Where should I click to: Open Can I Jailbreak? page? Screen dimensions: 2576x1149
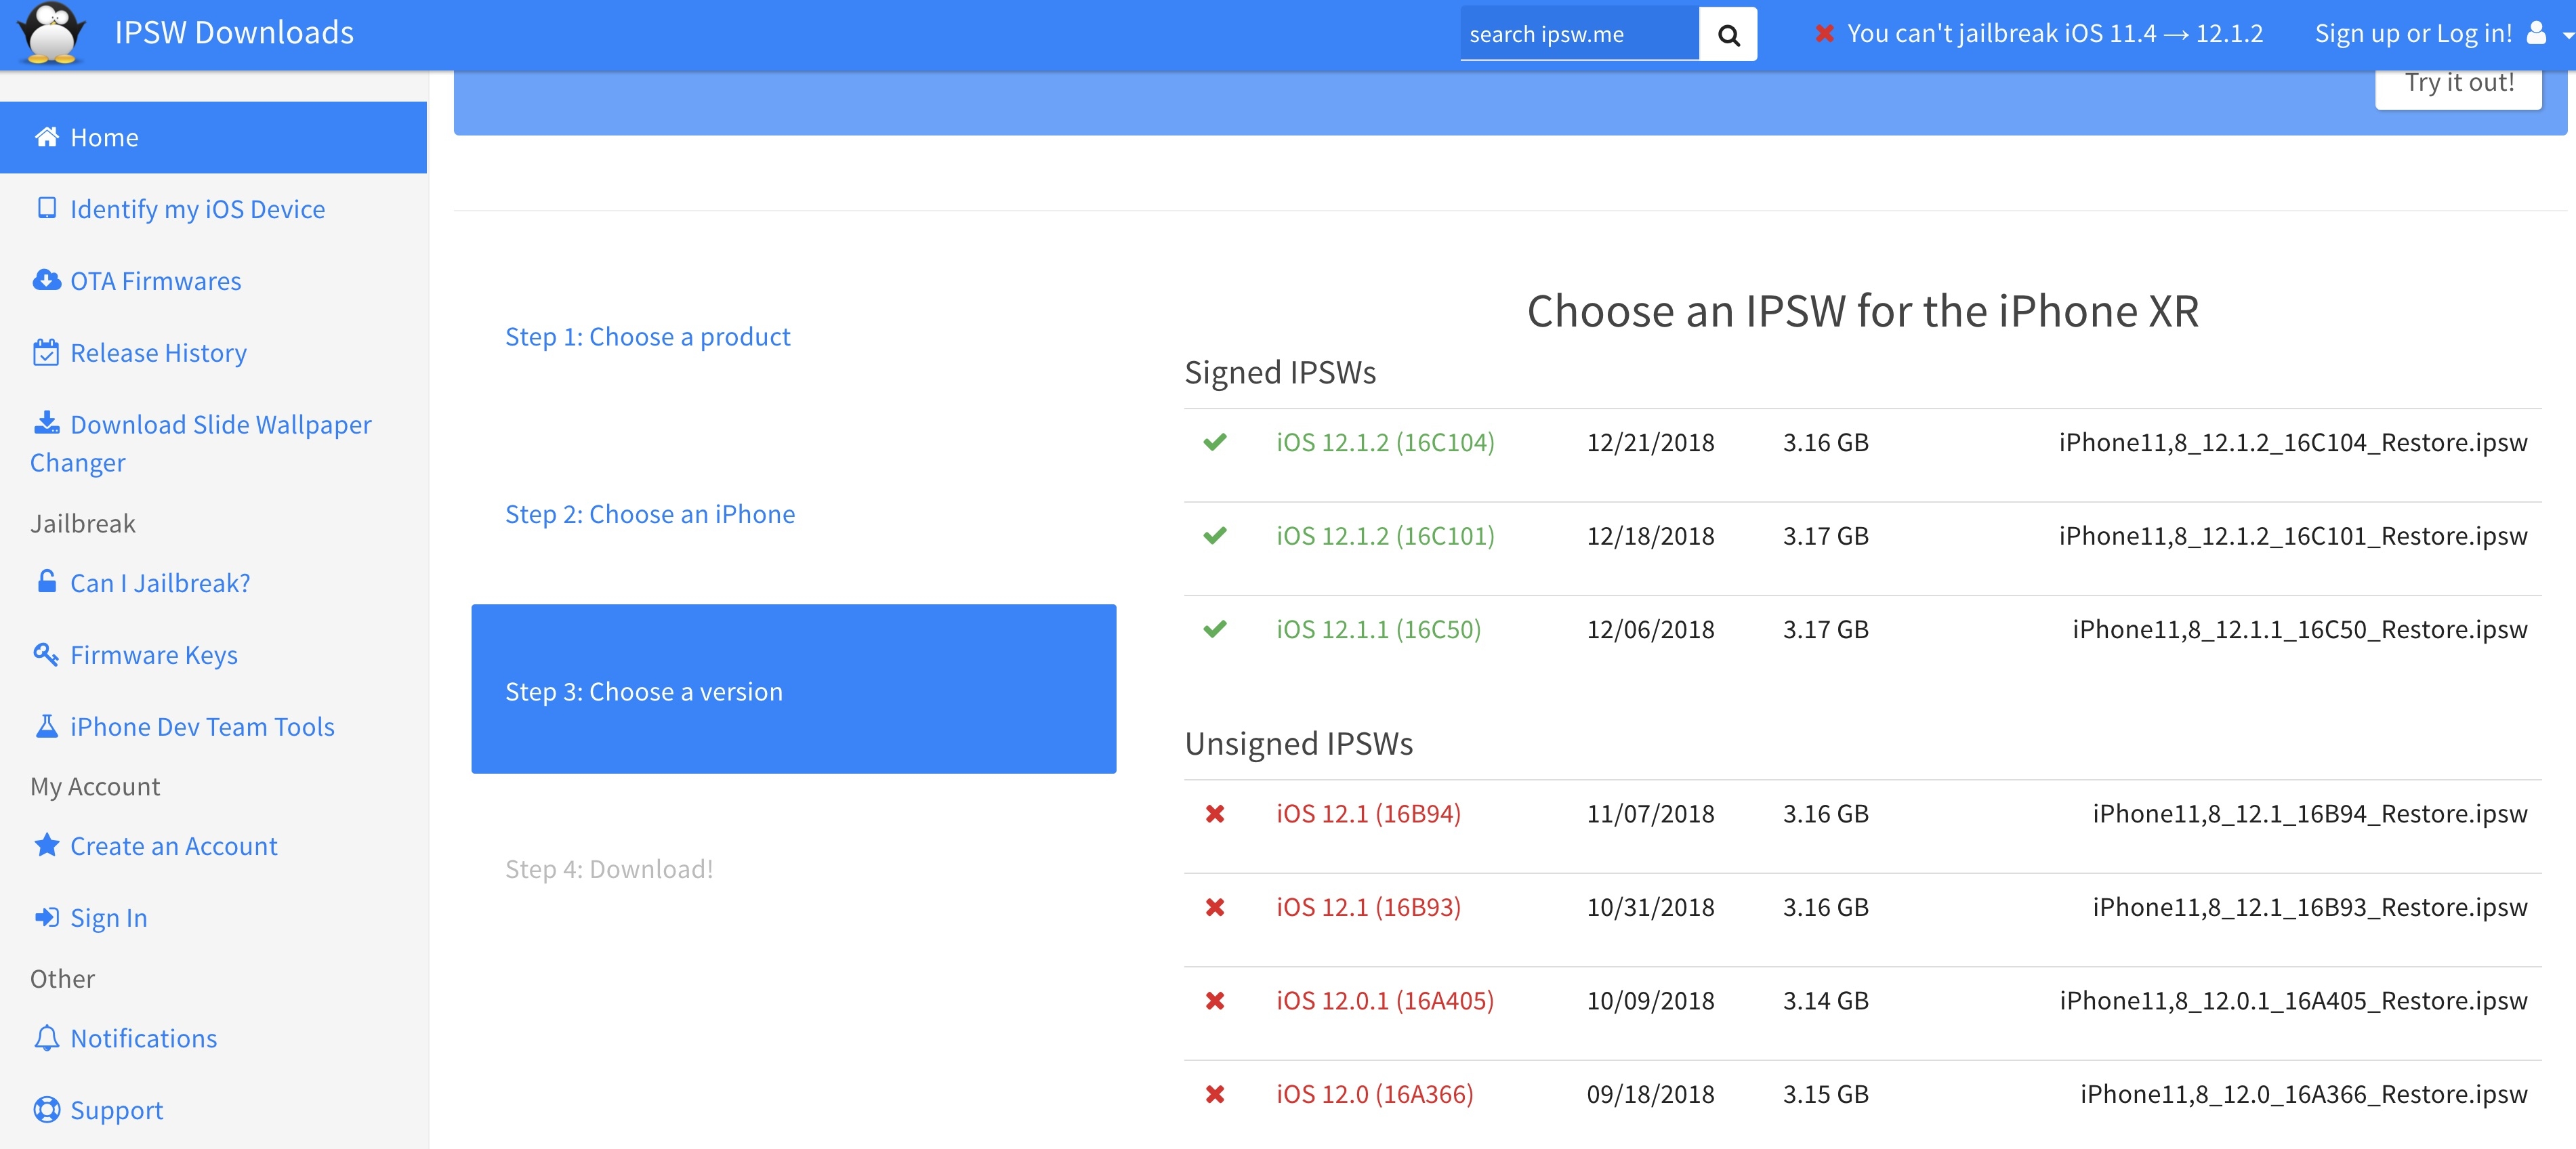160,583
